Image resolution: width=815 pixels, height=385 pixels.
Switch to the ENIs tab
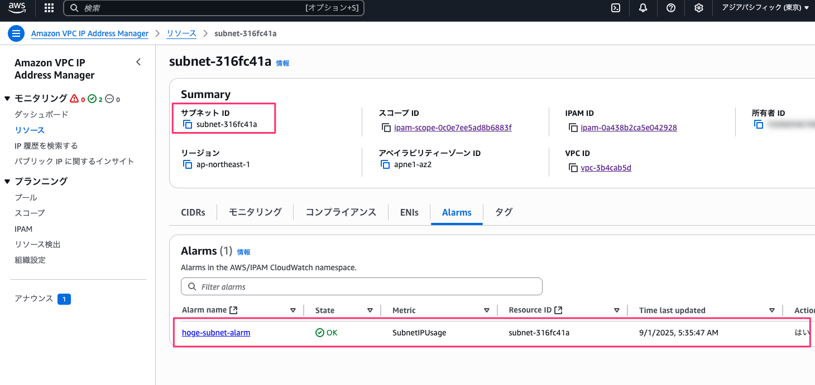(409, 212)
